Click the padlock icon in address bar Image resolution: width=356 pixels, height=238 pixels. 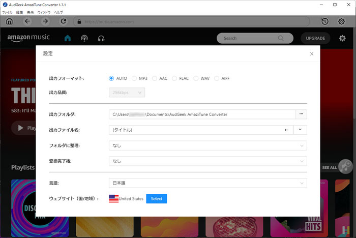coord(79,21)
